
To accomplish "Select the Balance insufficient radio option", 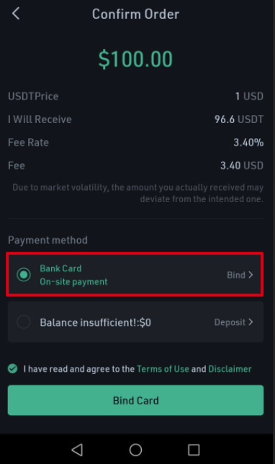I will click(24, 322).
